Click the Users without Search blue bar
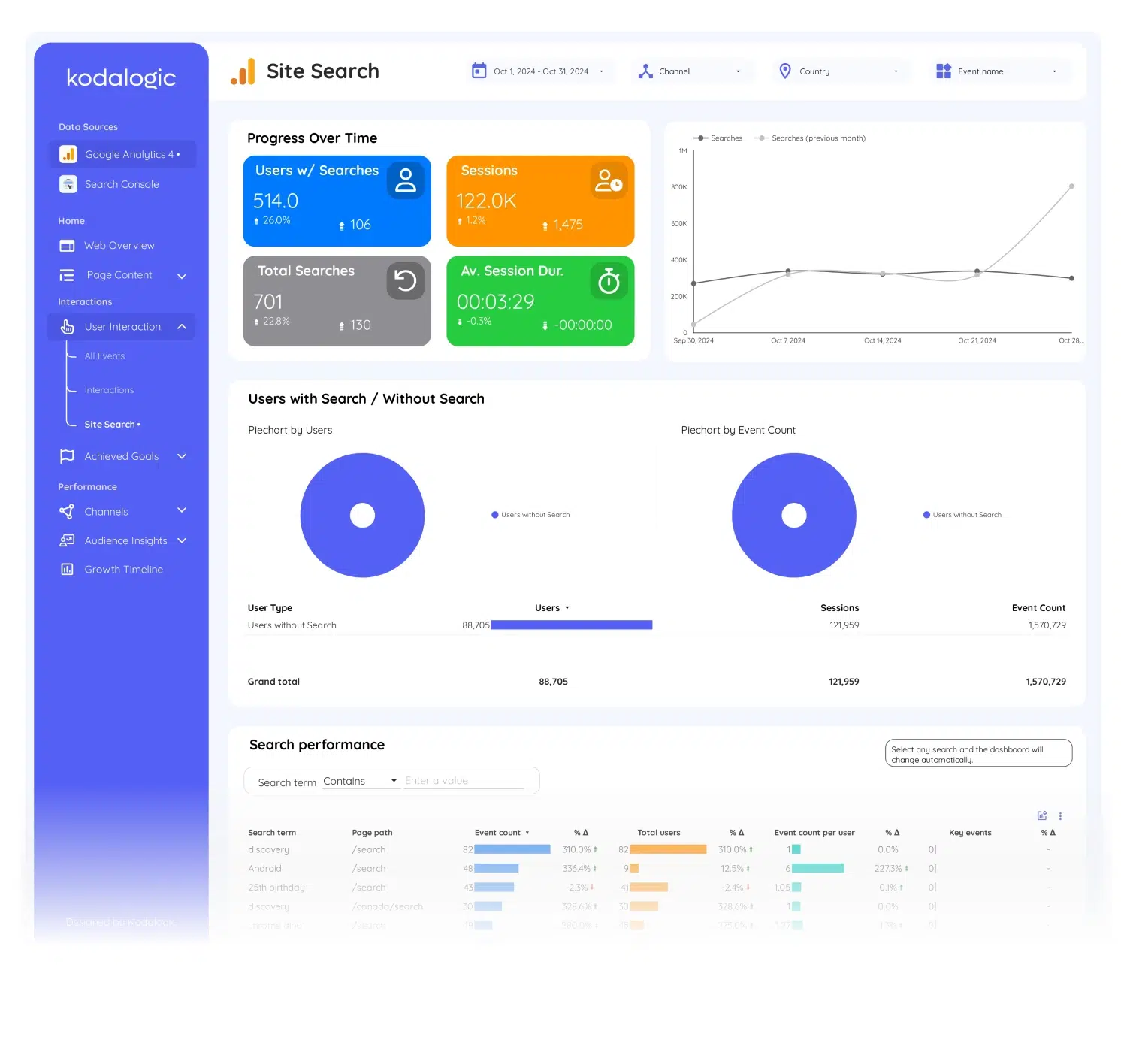Image resolution: width=1127 pixels, height=1053 pixels. pyautogui.click(x=571, y=625)
